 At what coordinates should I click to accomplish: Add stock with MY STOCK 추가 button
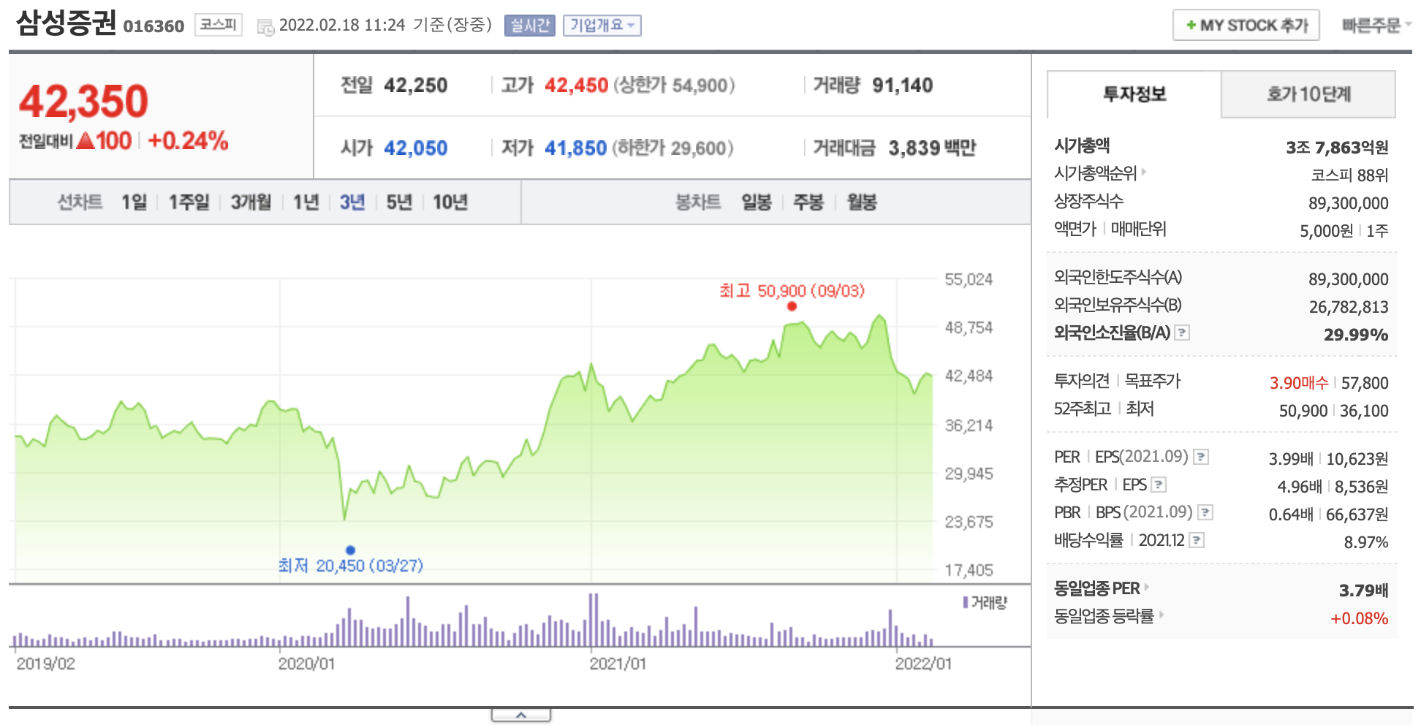pyautogui.click(x=1246, y=26)
